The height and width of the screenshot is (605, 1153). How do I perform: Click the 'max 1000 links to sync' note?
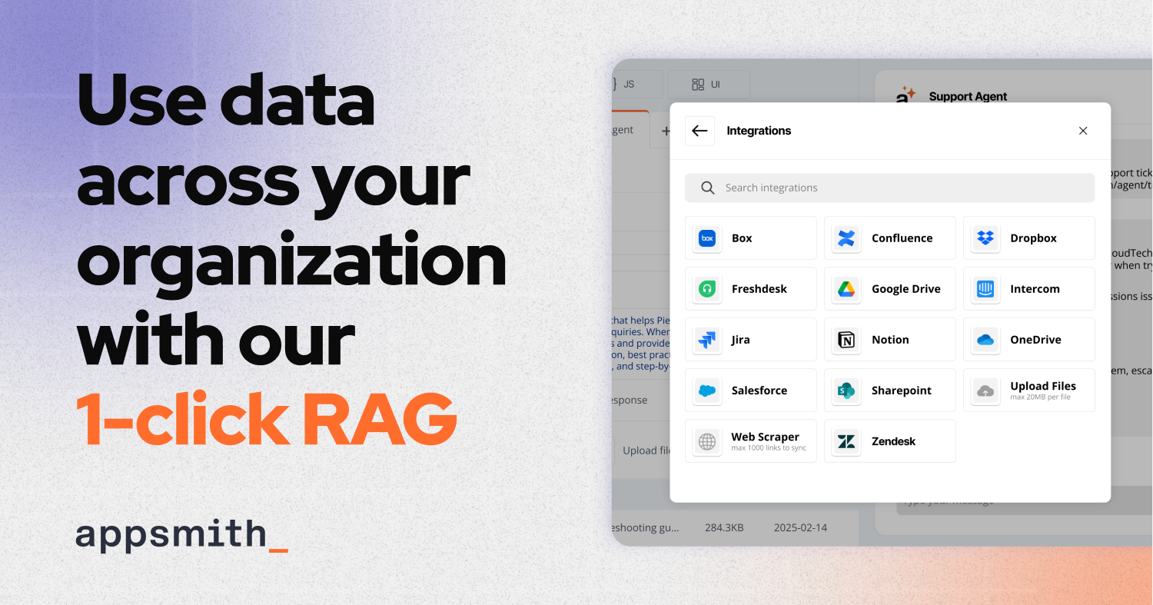pos(769,447)
